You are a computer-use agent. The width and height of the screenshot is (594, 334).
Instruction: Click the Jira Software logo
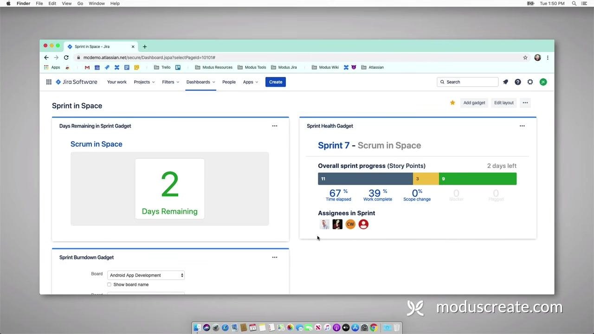click(77, 82)
